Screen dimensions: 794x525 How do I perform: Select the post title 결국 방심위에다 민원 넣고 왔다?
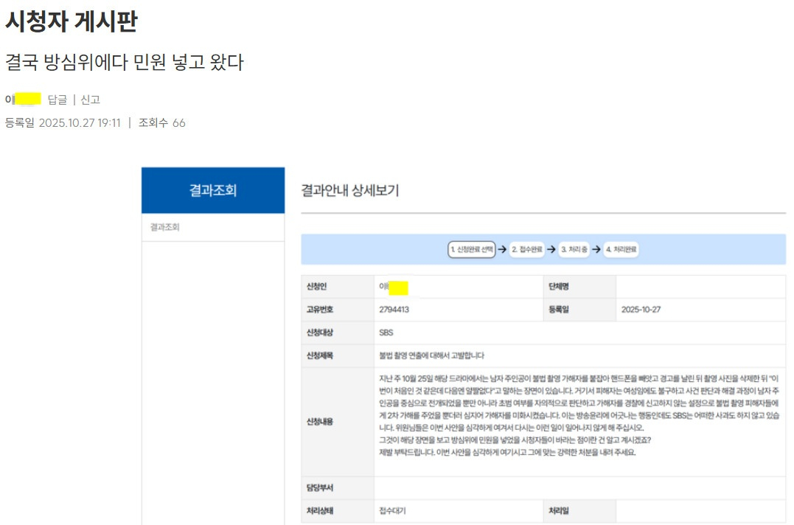[x=124, y=63]
